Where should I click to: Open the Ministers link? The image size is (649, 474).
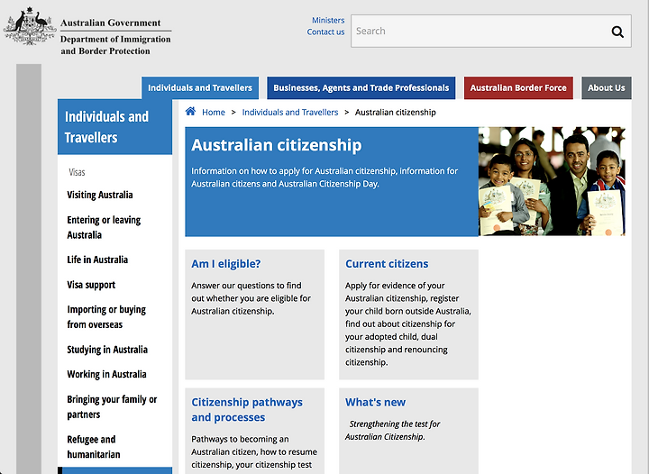click(x=328, y=20)
